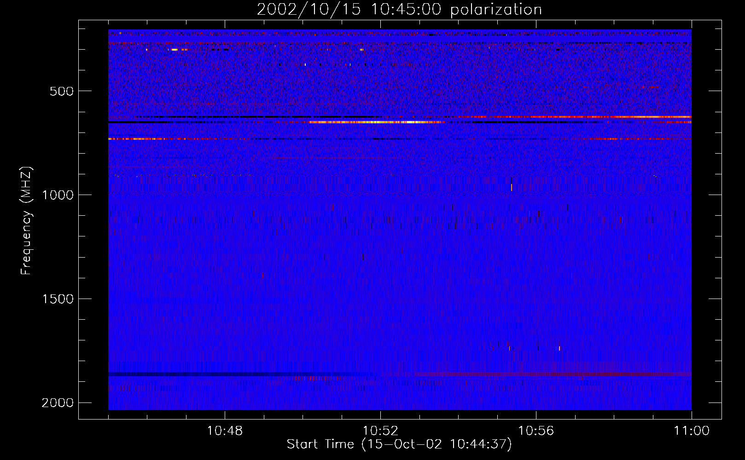Click the 2000 frequency tick label
Screen dimensions: 745x460
tap(58, 403)
